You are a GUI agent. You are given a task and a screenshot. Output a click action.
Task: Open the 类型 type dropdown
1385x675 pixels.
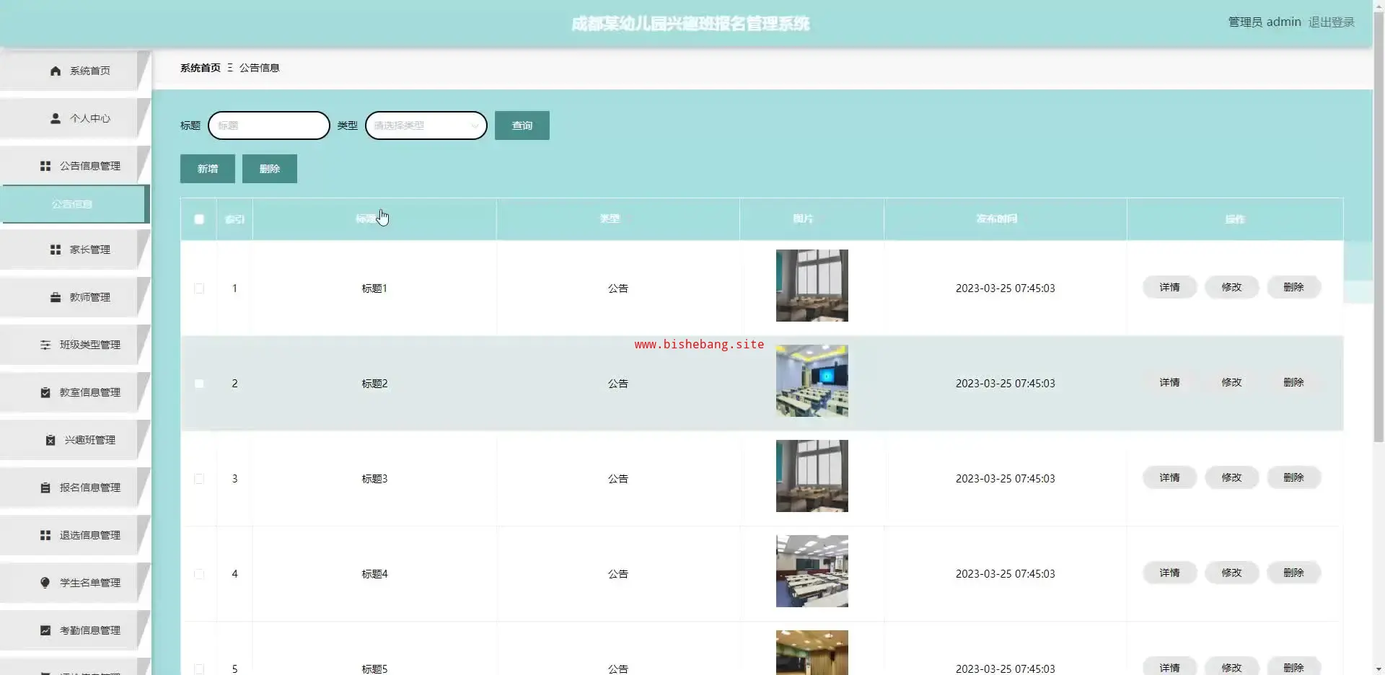pyautogui.click(x=426, y=125)
